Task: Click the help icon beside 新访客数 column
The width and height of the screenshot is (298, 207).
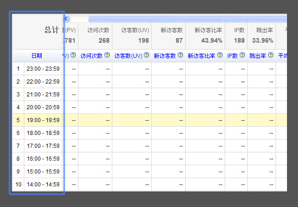Action: (180, 55)
